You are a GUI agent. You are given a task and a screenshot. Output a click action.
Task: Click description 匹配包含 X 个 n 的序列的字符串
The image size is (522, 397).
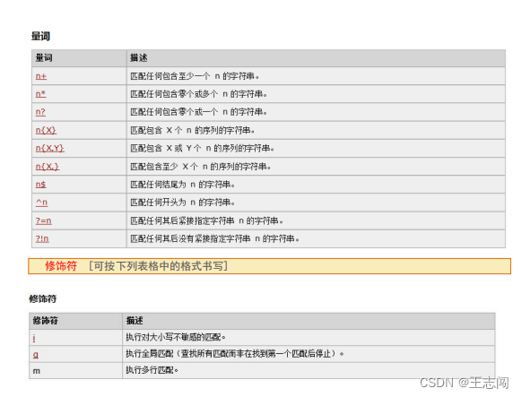tap(193, 130)
